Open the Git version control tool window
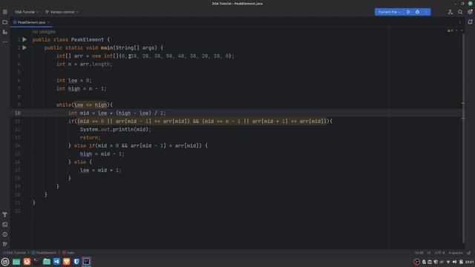 coord(5,244)
